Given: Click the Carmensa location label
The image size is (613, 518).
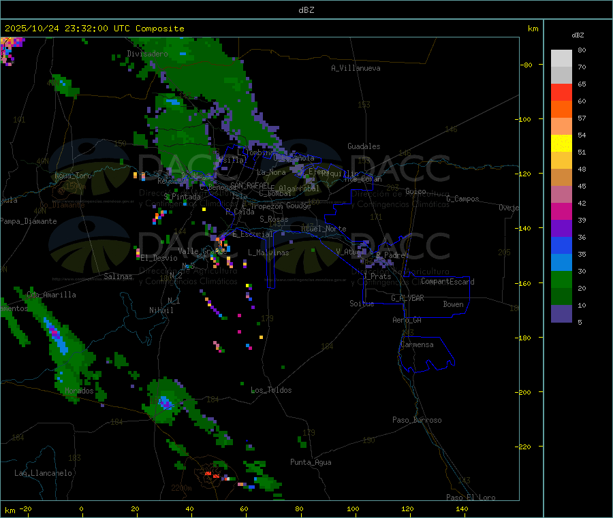Looking at the screenshot, I should [x=417, y=344].
